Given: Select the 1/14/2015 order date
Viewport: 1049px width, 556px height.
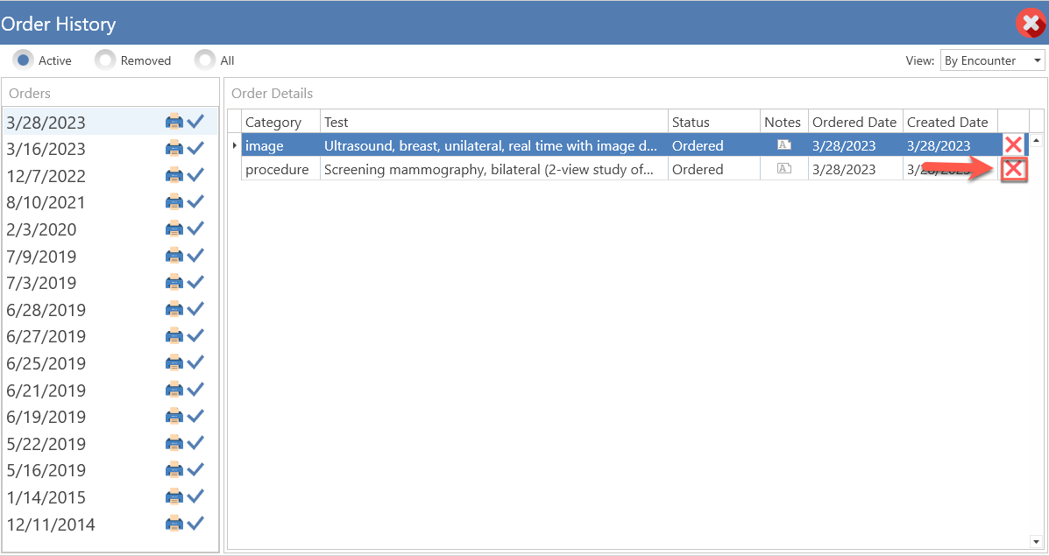Looking at the screenshot, I should click(46, 497).
